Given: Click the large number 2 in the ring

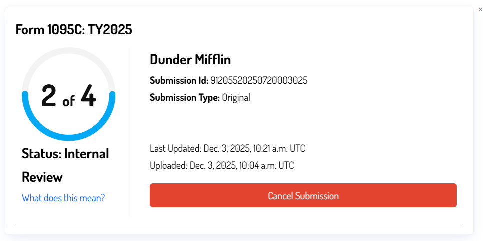Looking at the screenshot, I should point(49,96).
